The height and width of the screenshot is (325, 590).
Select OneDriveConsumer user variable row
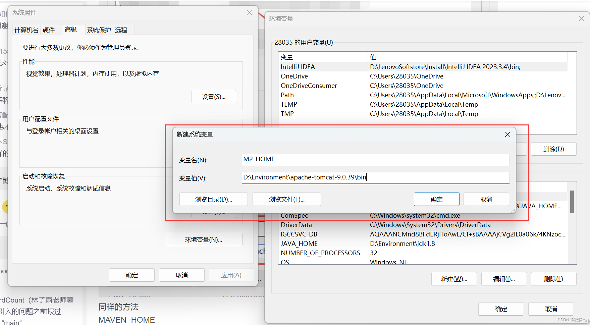(x=423, y=86)
